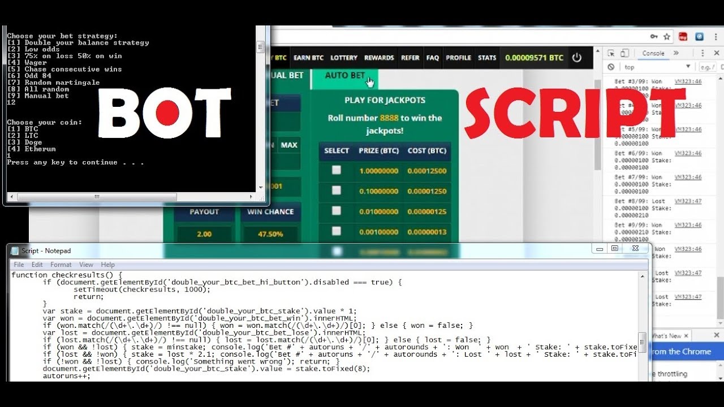Open the Format menu in Notepad
The width and height of the screenshot is (724, 407).
pos(61,265)
